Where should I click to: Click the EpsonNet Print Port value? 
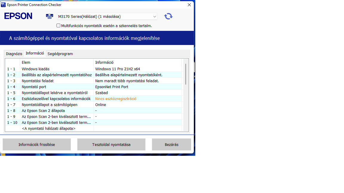coord(112,87)
